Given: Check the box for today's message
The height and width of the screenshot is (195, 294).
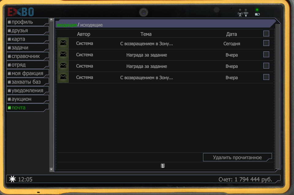Looking at the screenshot, I should [266, 43].
